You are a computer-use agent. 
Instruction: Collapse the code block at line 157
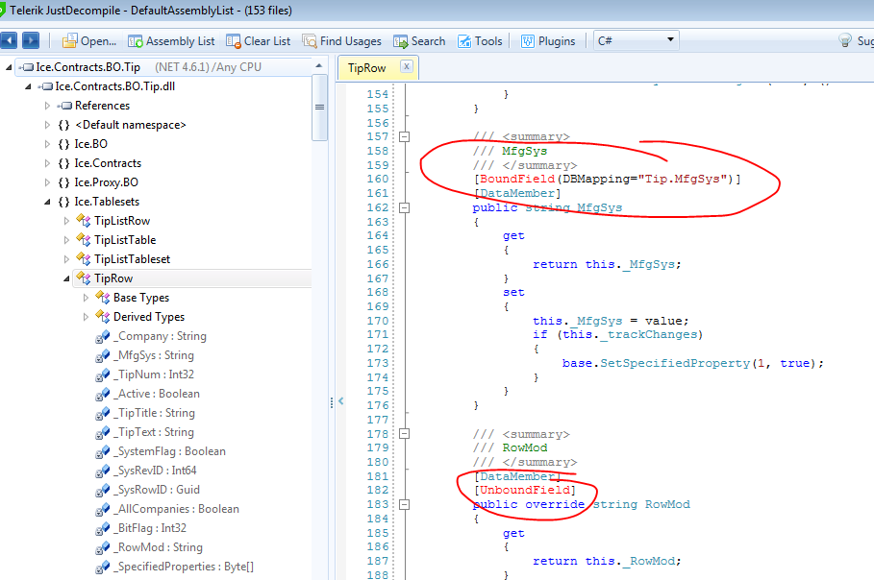tap(405, 136)
